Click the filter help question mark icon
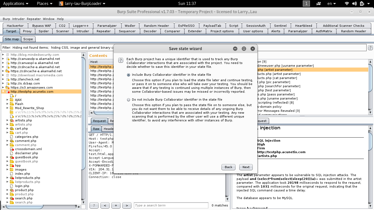The image size is (374, 210). (x=370, y=48)
